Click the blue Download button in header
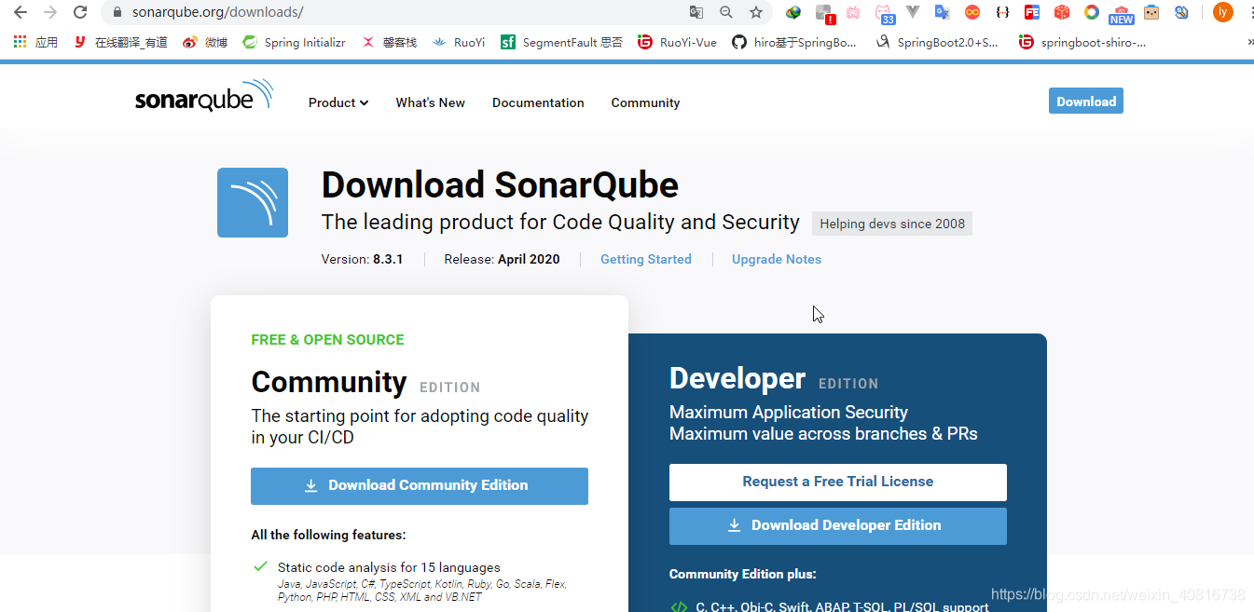 [x=1086, y=101]
